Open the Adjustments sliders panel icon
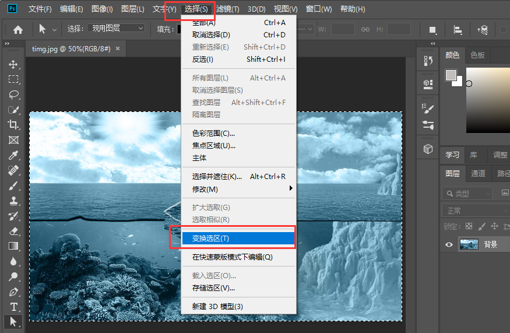This screenshot has width=510, height=333. [428, 125]
